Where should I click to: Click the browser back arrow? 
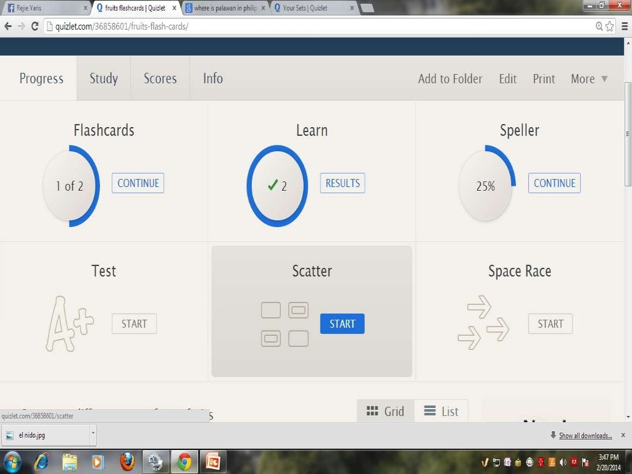(x=8, y=27)
